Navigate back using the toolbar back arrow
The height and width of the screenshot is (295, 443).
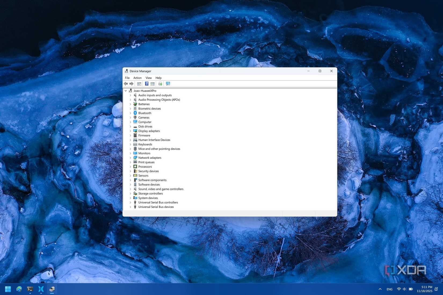coord(126,83)
